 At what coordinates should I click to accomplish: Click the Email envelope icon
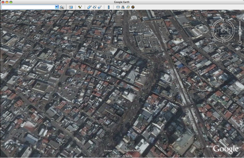tap(118, 7)
